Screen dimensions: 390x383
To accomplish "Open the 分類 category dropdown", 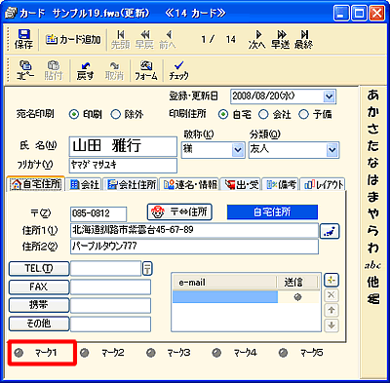I will [331, 150].
